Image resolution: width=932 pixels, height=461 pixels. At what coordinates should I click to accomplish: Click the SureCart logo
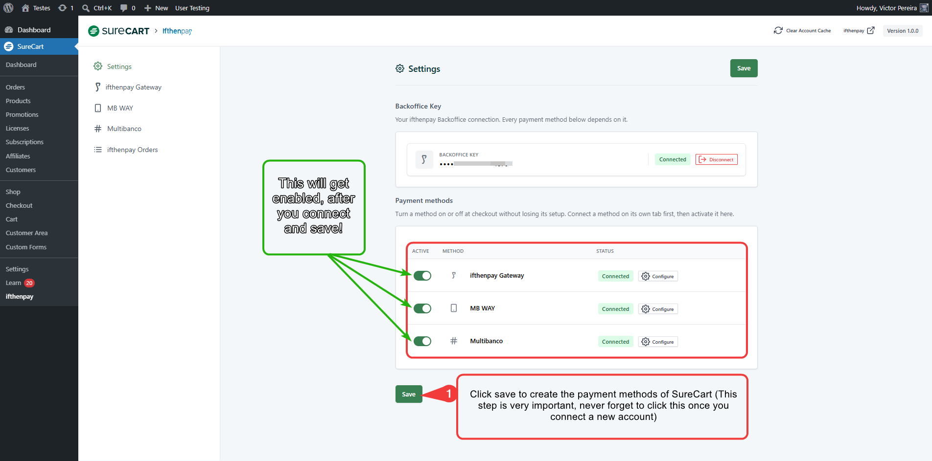pos(118,31)
